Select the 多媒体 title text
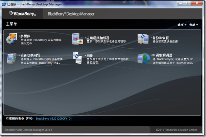Image resolution: width=206 pixels, height=137 pixels. coord(25,36)
